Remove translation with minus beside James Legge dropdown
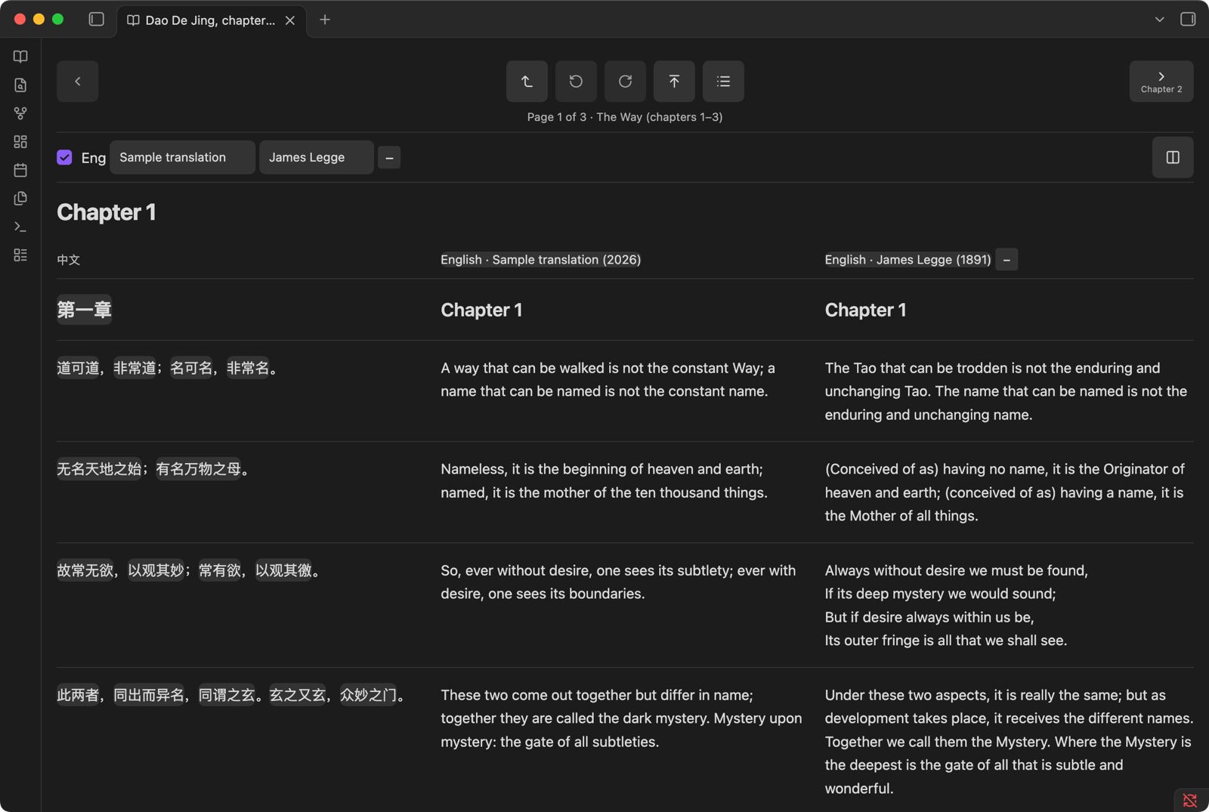Image resolution: width=1209 pixels, height=812 pixels. pyautogui.click(x=389, y=158)
